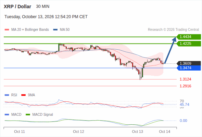Screen dimensions: 202x137
Task: Click the Oct 12 date axis label
Action: click(x=78, y=132)
